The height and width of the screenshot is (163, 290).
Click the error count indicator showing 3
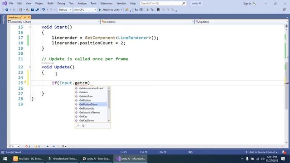point(28,146)
